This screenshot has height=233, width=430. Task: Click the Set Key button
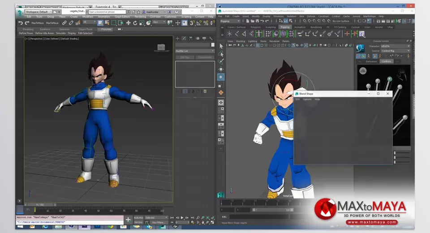point(138,222)
